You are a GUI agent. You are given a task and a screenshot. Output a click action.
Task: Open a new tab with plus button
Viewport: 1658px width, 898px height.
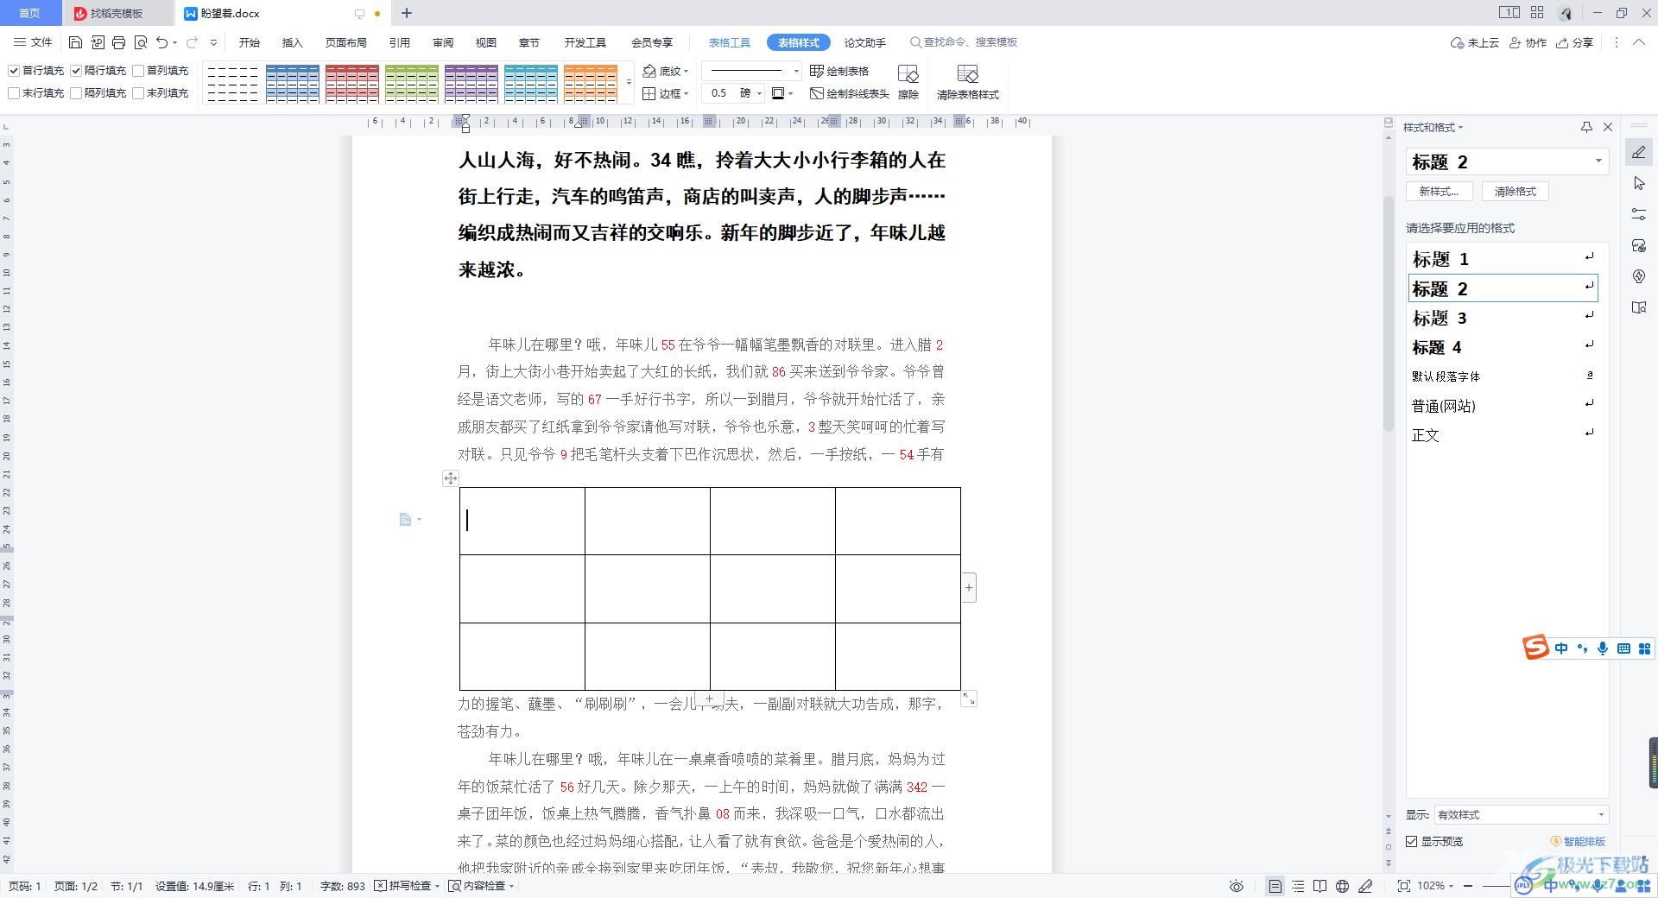tap(407, 13)
